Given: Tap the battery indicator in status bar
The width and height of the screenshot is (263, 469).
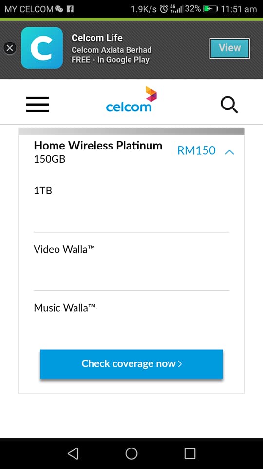Looking at the screenshot, I should click(210, 9).
